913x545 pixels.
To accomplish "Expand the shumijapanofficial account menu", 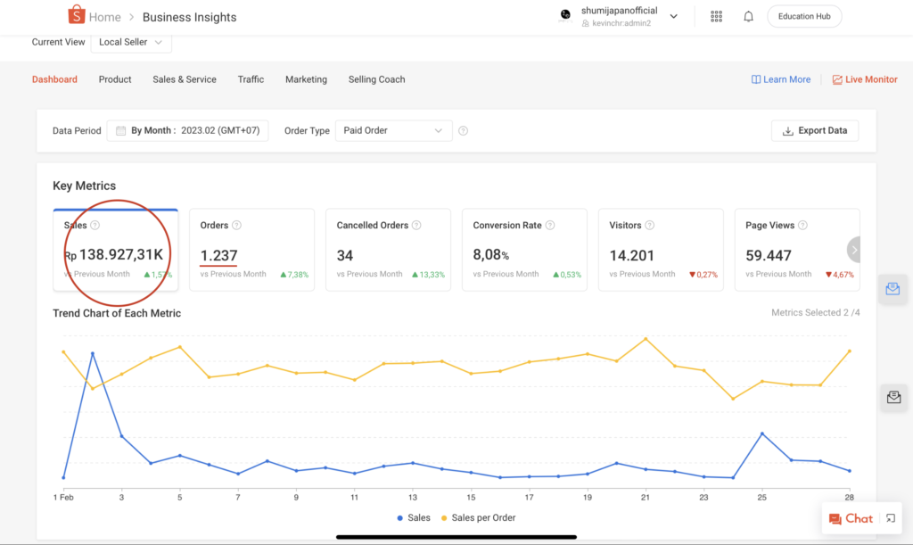I will [x=674, y=16].
